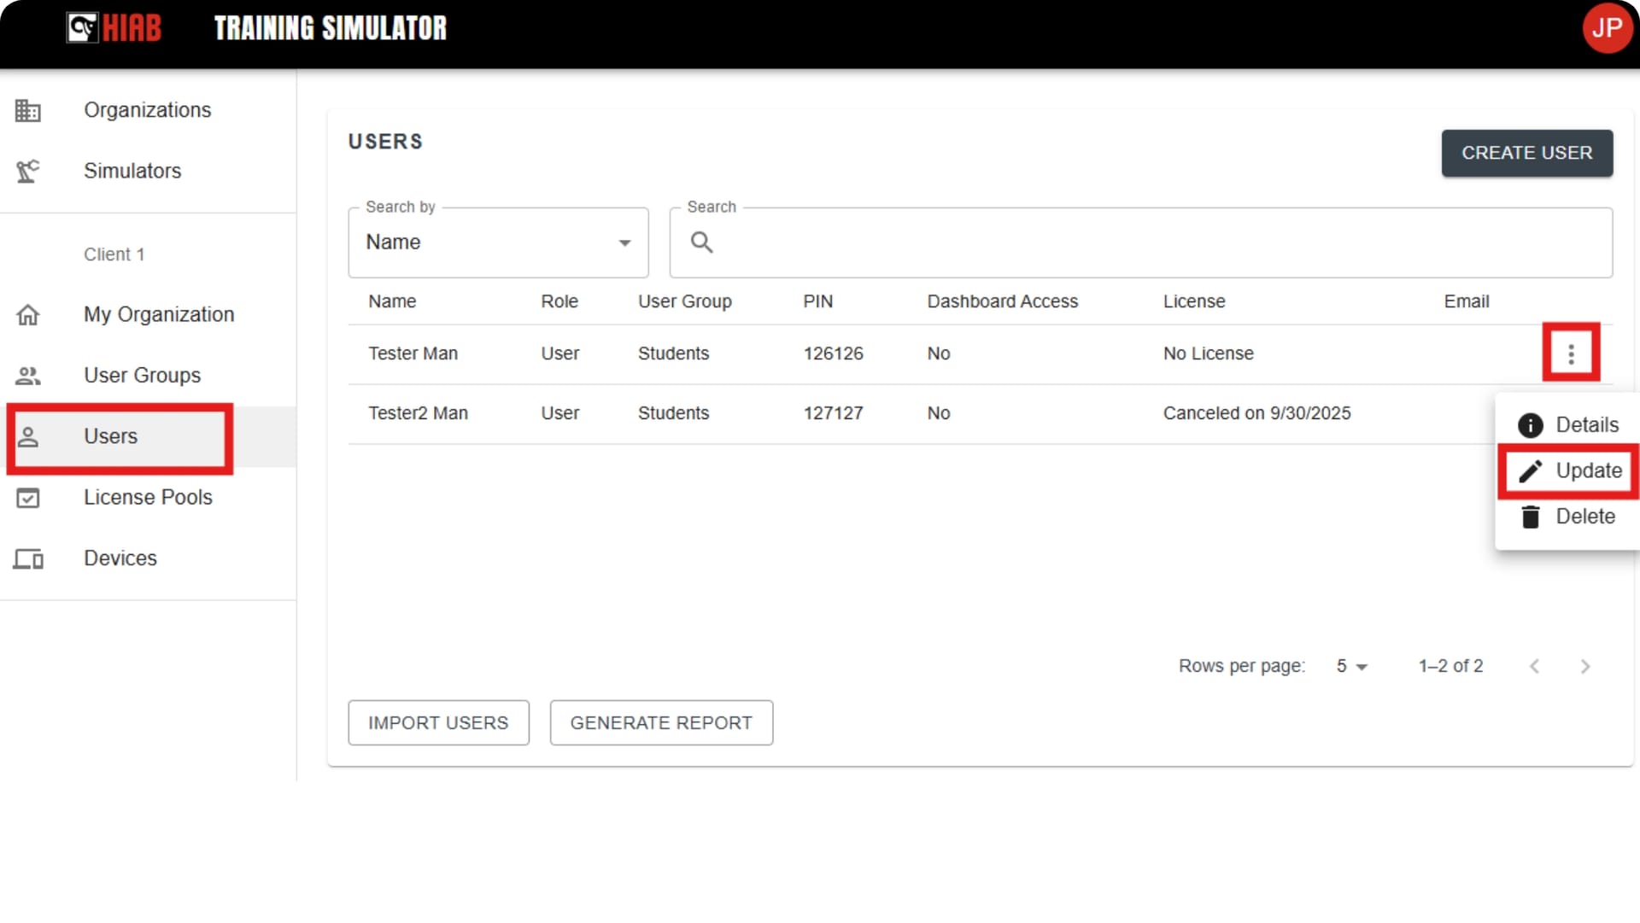Expand the Search by Name dropdown
This screenshot has width=1640, height=923.
coord(498,242)
